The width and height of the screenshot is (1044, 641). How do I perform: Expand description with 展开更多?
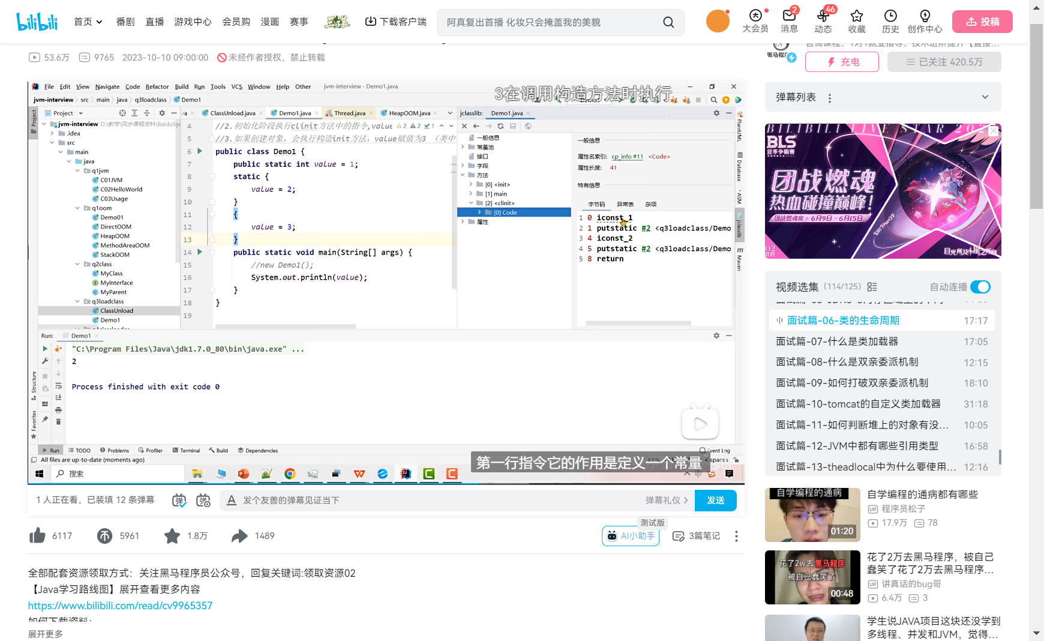coord(46,634)
